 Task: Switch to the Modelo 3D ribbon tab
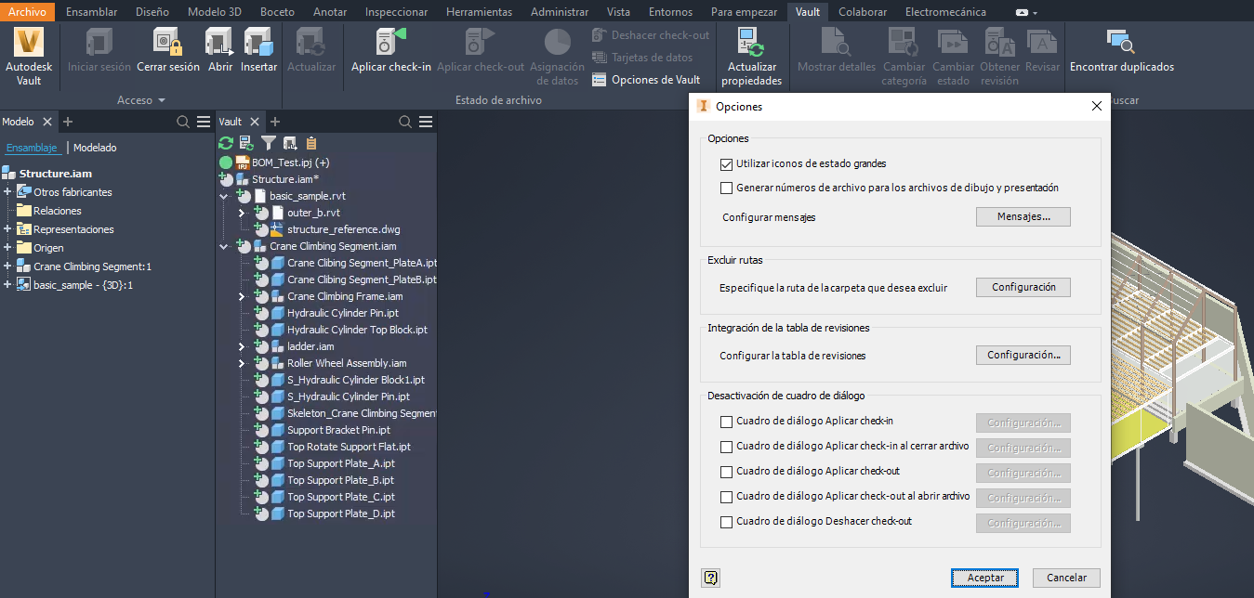click(215, 12)
